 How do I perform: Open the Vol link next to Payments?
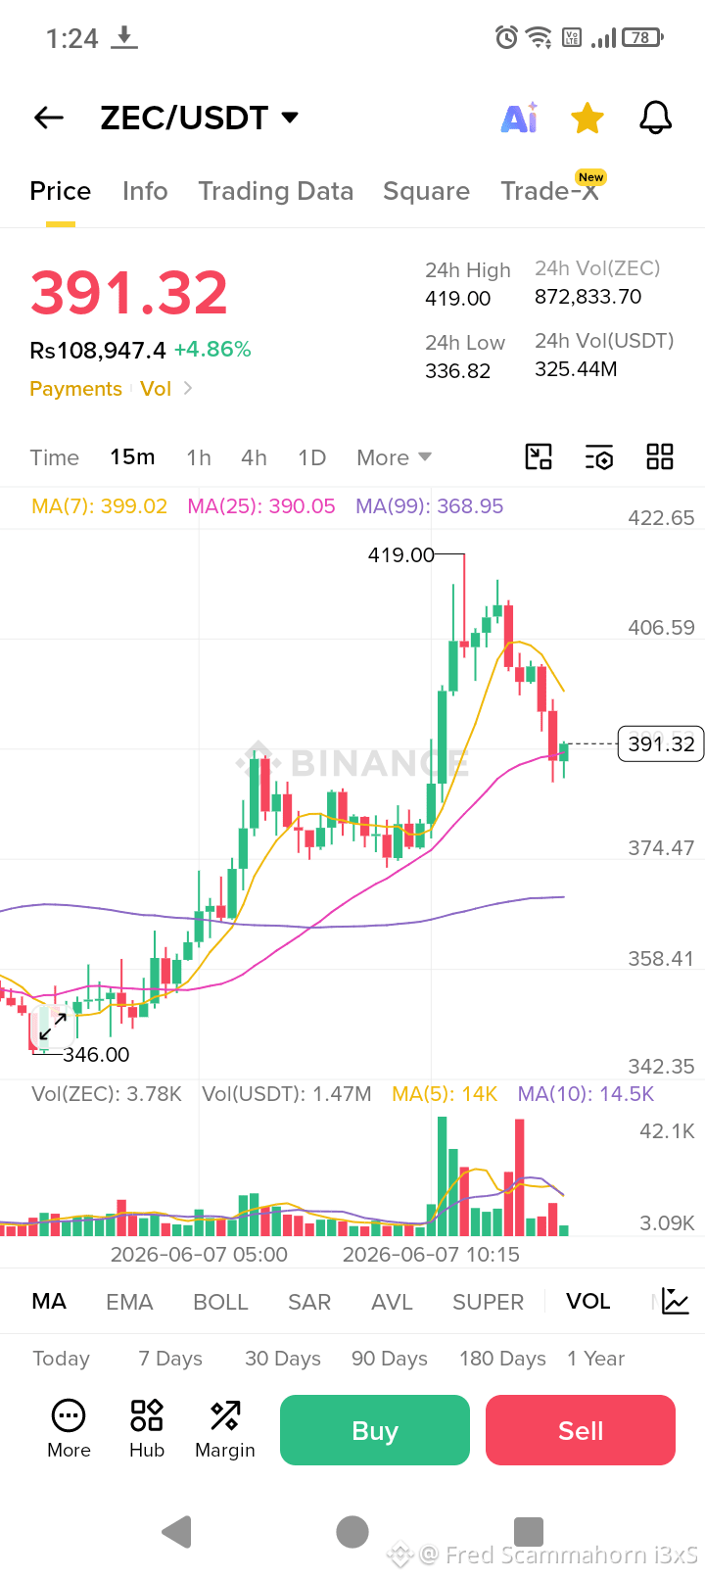[156, 389]
